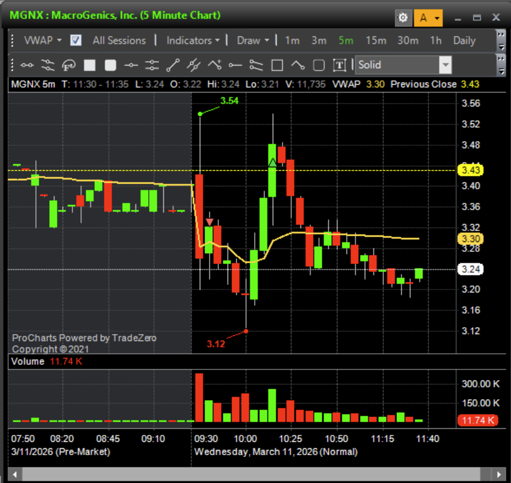Switch to 1m timeframe
Image resolution: width=511 pixels, height=483 pixels.
coord(292,41)
